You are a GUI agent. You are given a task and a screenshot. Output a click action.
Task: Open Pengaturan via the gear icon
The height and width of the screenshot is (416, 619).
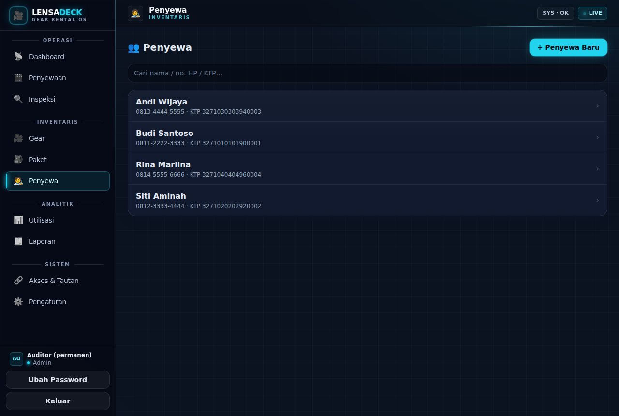[18, 302]
